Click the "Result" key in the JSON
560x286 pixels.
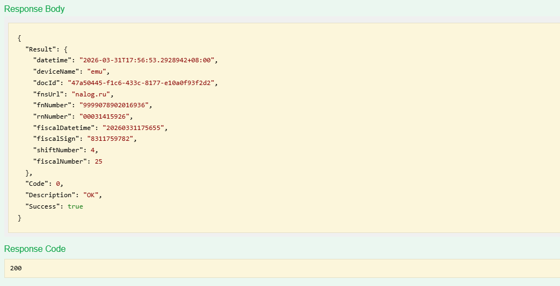point(40,49)
